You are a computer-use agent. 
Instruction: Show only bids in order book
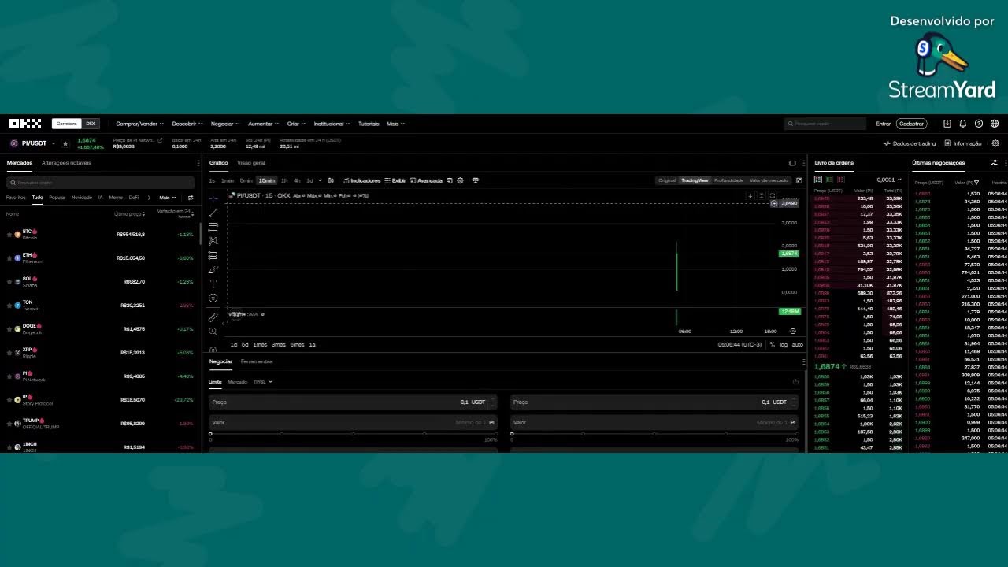tap(829, 180)
